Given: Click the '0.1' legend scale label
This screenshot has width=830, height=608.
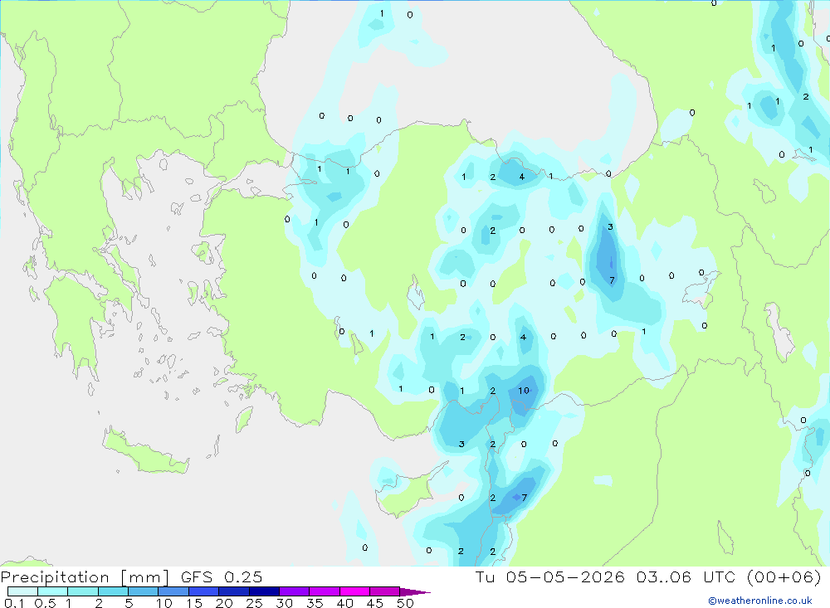Looking at the screenshot, I should 14,603.
